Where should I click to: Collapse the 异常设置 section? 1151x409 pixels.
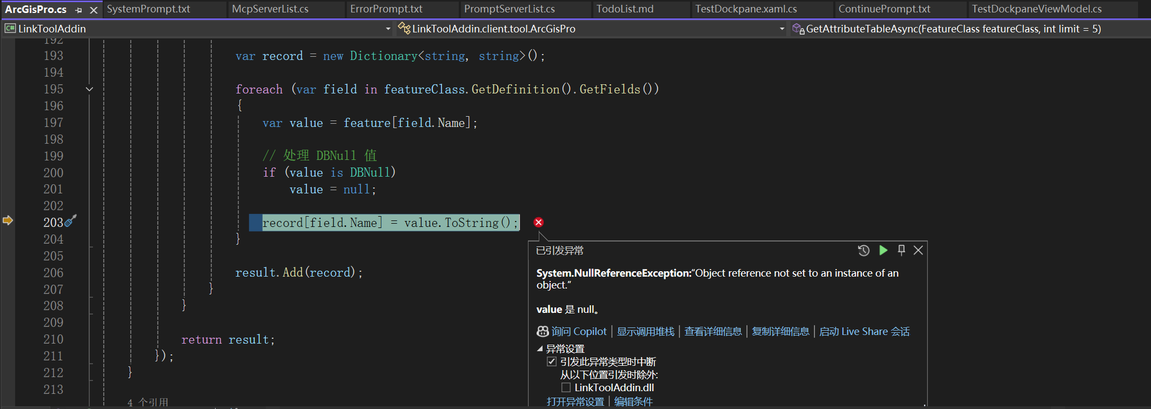(540, 348)
